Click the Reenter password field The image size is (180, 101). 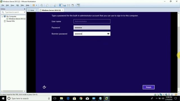92,34
